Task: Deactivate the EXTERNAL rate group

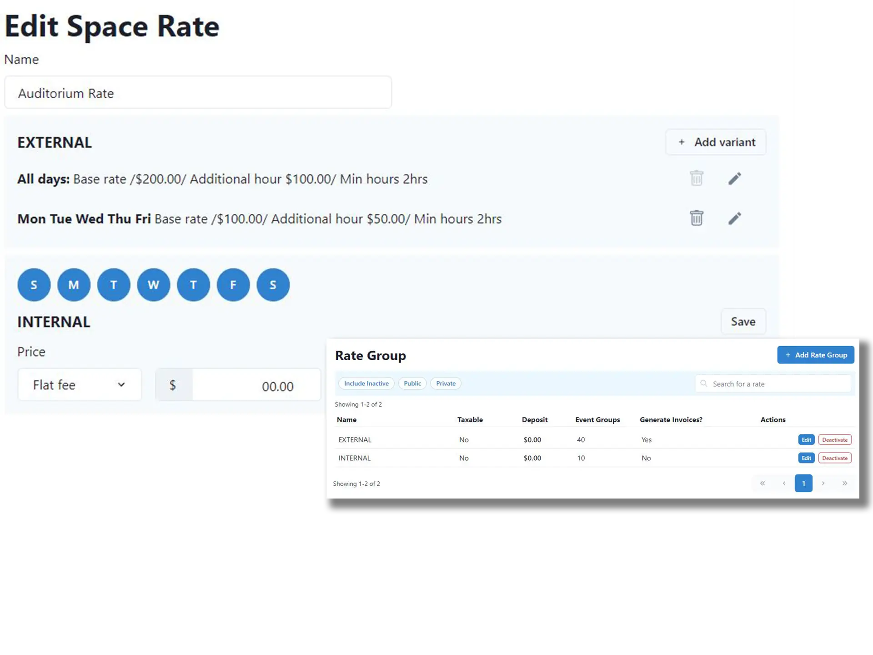Action: [835, 439]
